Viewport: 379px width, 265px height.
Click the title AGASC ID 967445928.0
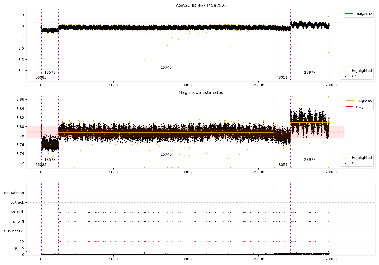pos(201,6)
